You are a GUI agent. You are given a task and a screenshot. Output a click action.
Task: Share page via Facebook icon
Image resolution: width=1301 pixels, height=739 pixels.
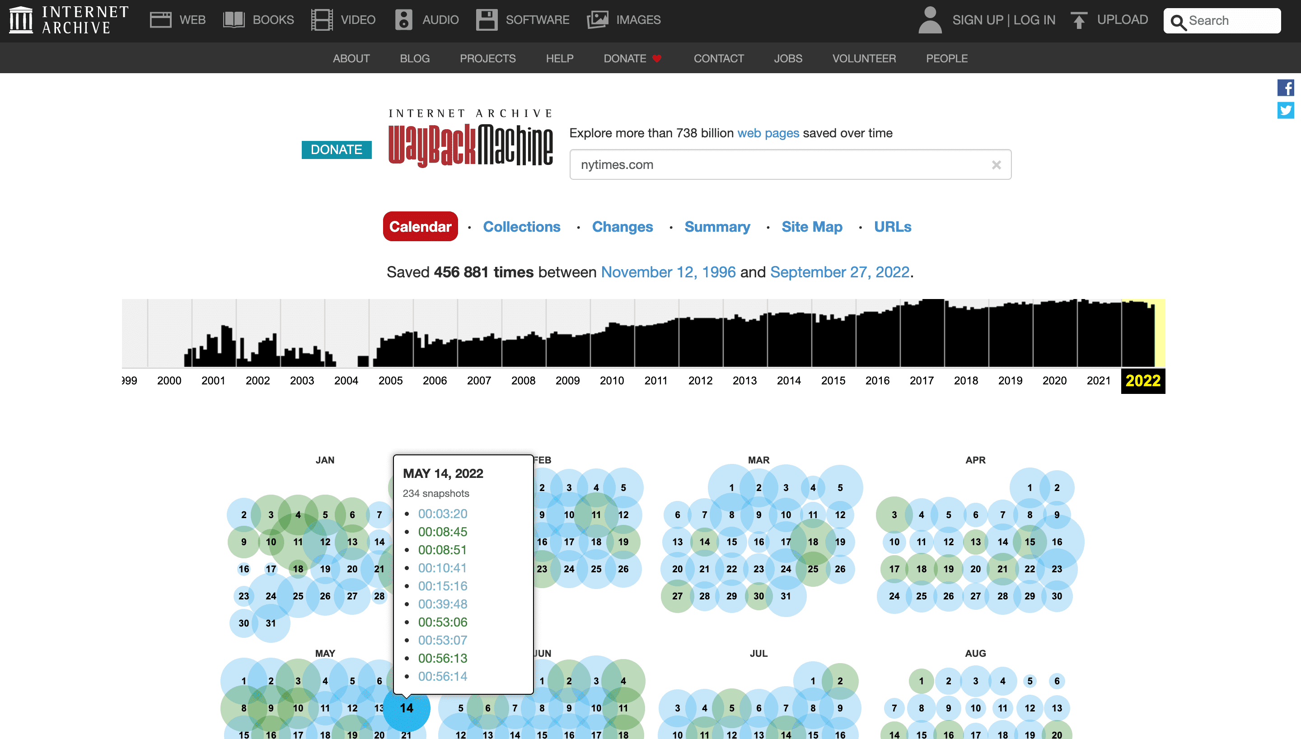click(1285, 88)
